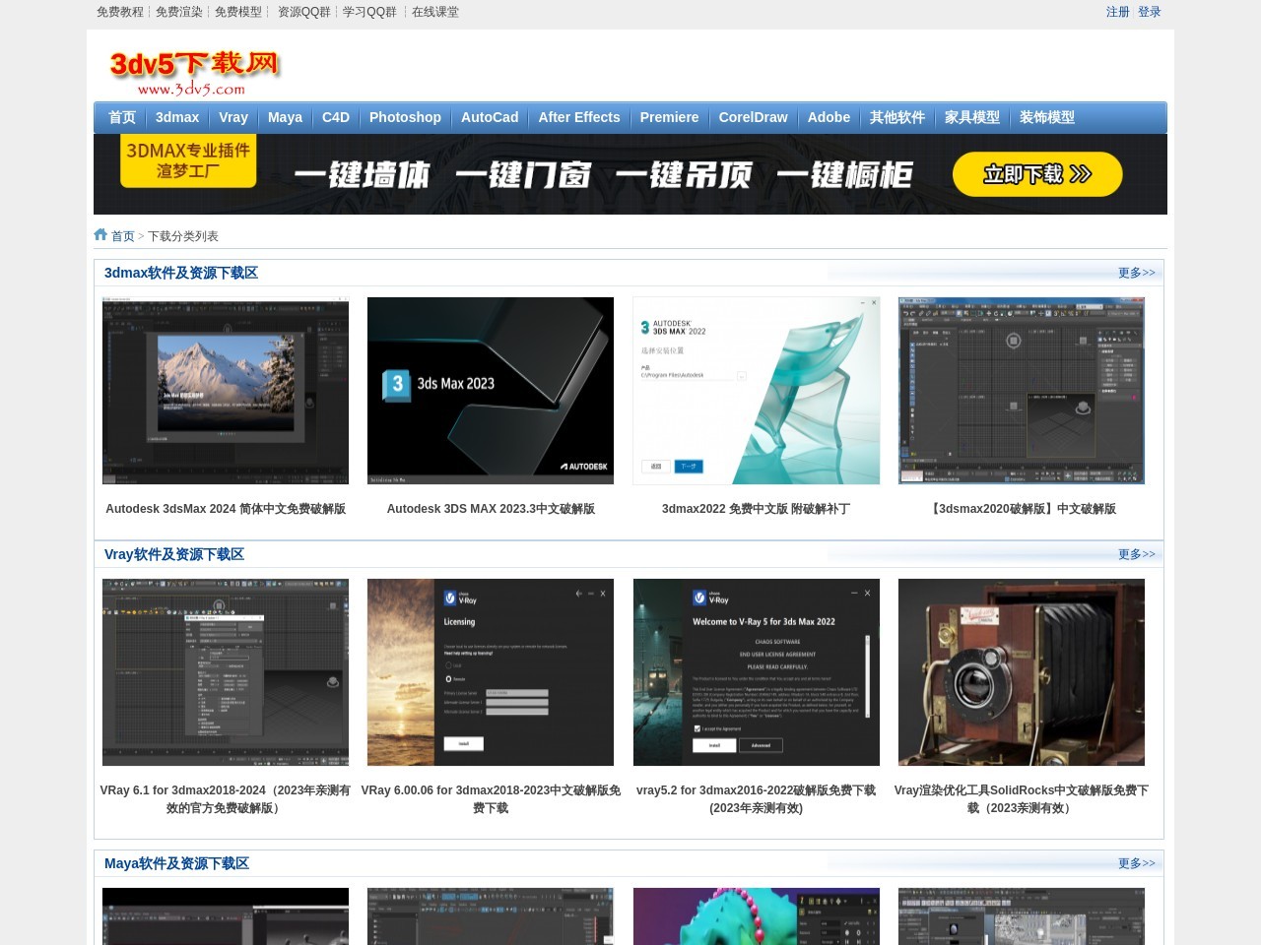1261x945 pixels.
Task: Open vintage camera SolidRocks thumbnail
Action: [1022, 672]
